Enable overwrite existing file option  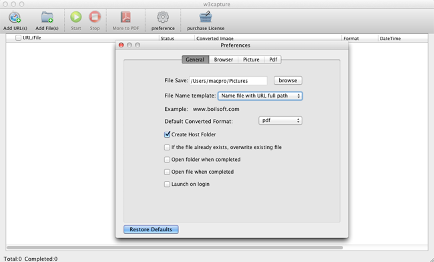(x=167, y=147)
